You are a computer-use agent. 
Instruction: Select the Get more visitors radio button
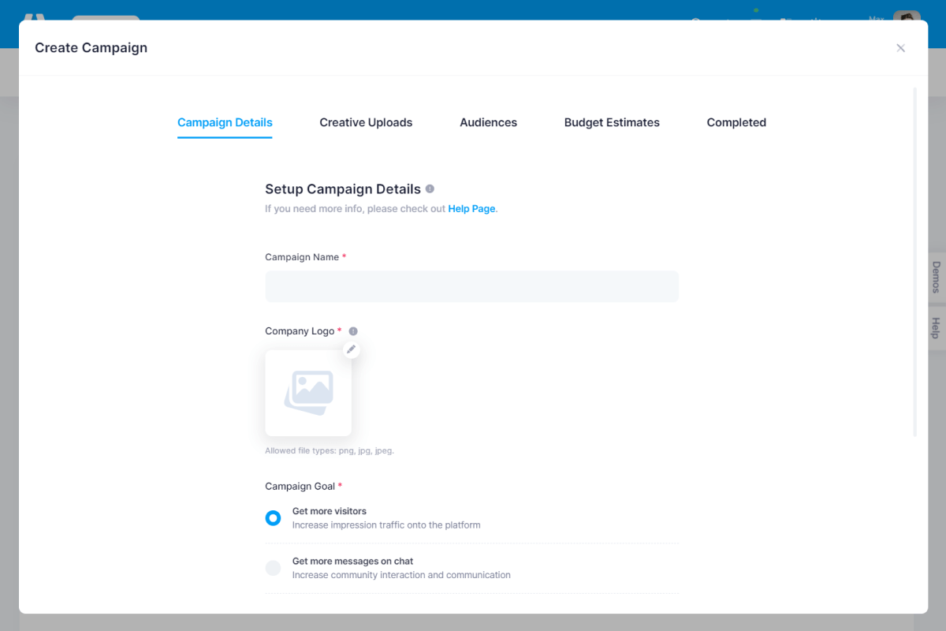point(273,518)
